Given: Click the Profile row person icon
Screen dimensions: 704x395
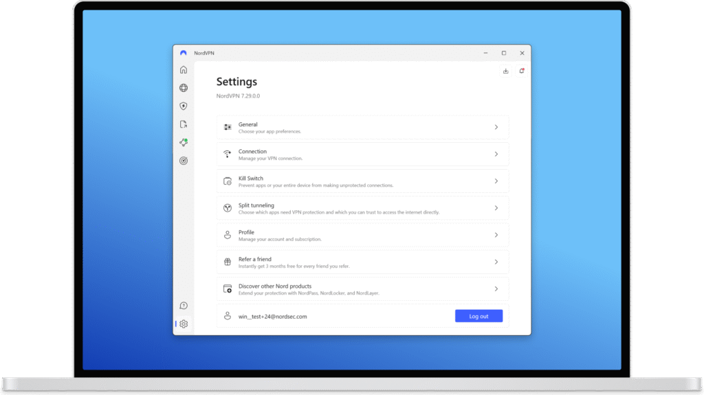Looking at the screenshot, I should click(228, 235).
